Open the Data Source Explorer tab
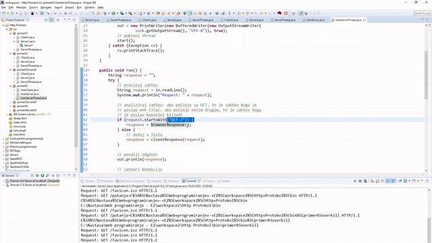The image size is (432, 243). [130, 181]
